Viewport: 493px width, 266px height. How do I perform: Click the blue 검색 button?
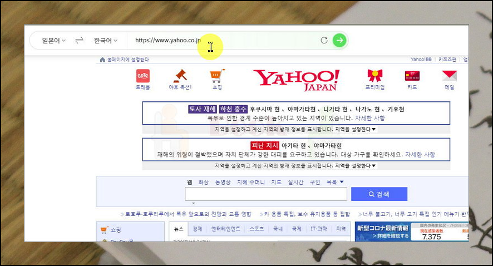379,194
